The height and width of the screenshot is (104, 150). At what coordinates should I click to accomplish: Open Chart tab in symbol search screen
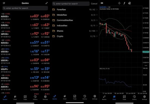[65, 97]
